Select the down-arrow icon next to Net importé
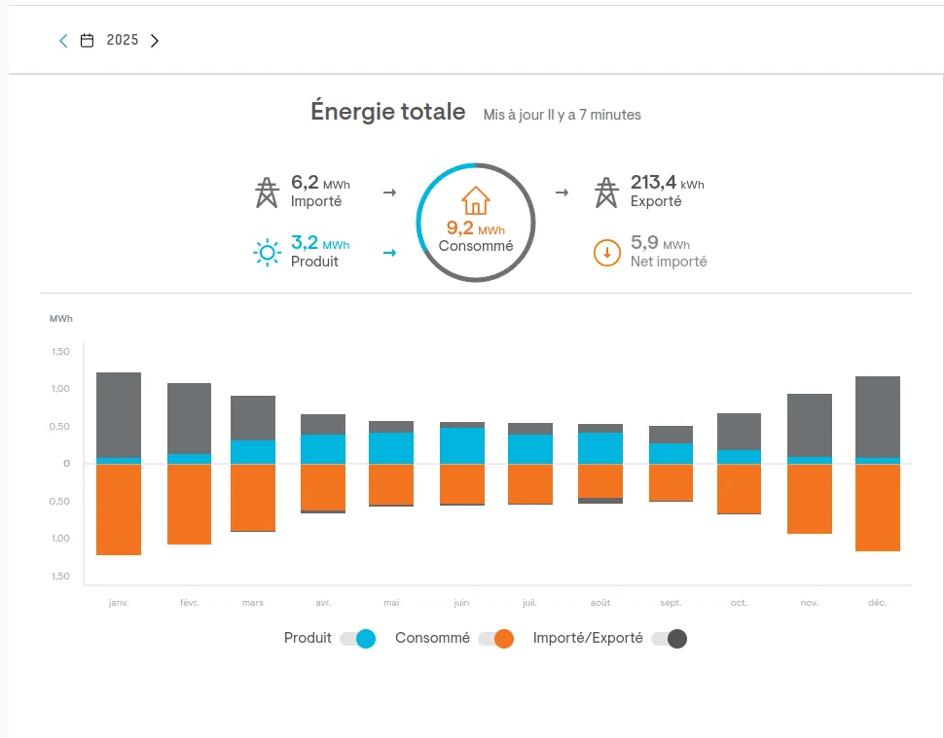944x738 pixels. [606, 253]
